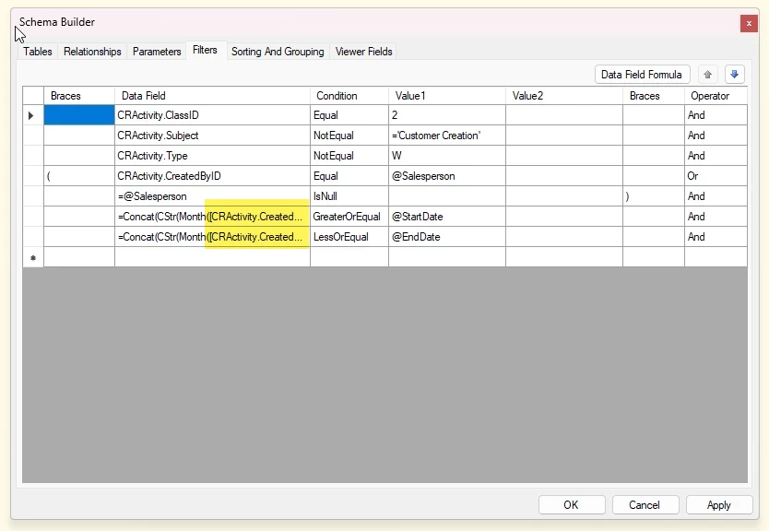Image resolution: width=769 pixels, height=531 pixels.
Task: Click the empty Data Field cell in new row
Action: [x=212, y=257]
